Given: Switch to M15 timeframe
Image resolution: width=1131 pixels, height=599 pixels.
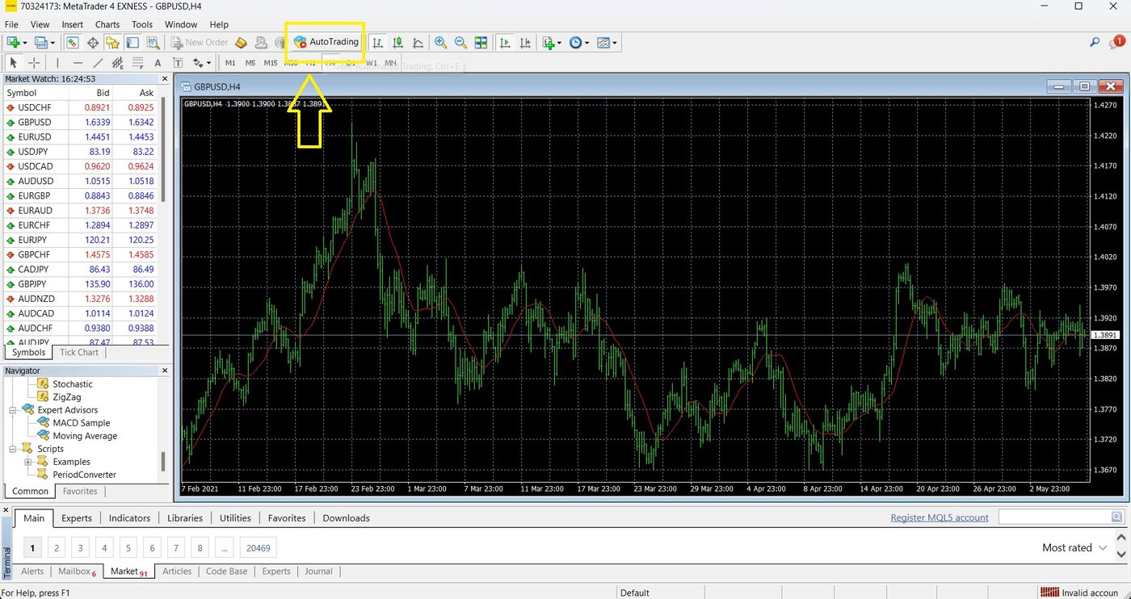Looking at the screenshot, I should coord(271,62).
